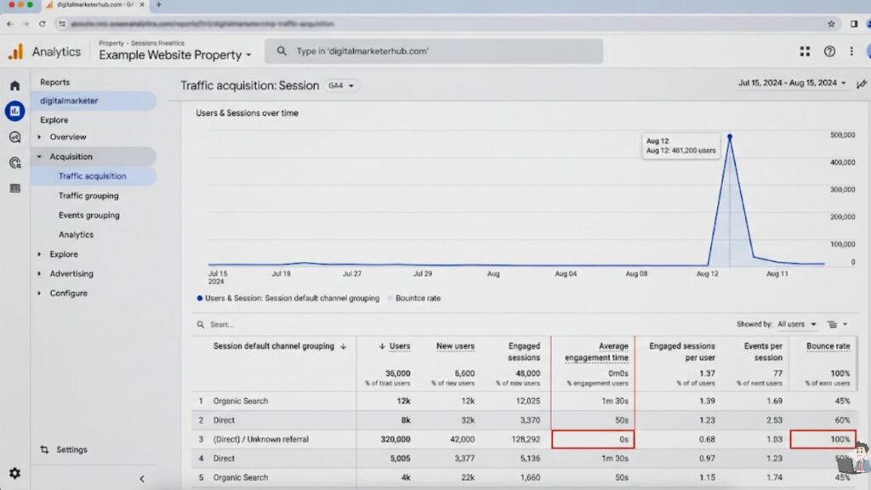Close the digitalmarketerhub.com browser tab

142,4
